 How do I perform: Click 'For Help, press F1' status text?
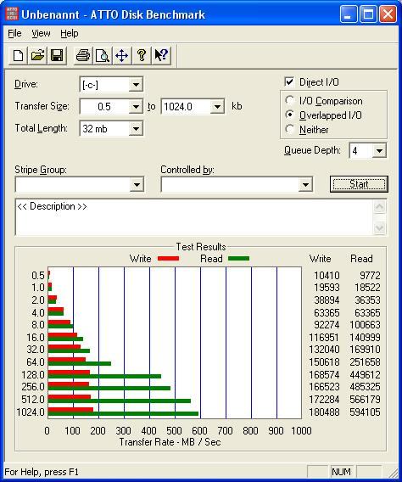(42, 472)
